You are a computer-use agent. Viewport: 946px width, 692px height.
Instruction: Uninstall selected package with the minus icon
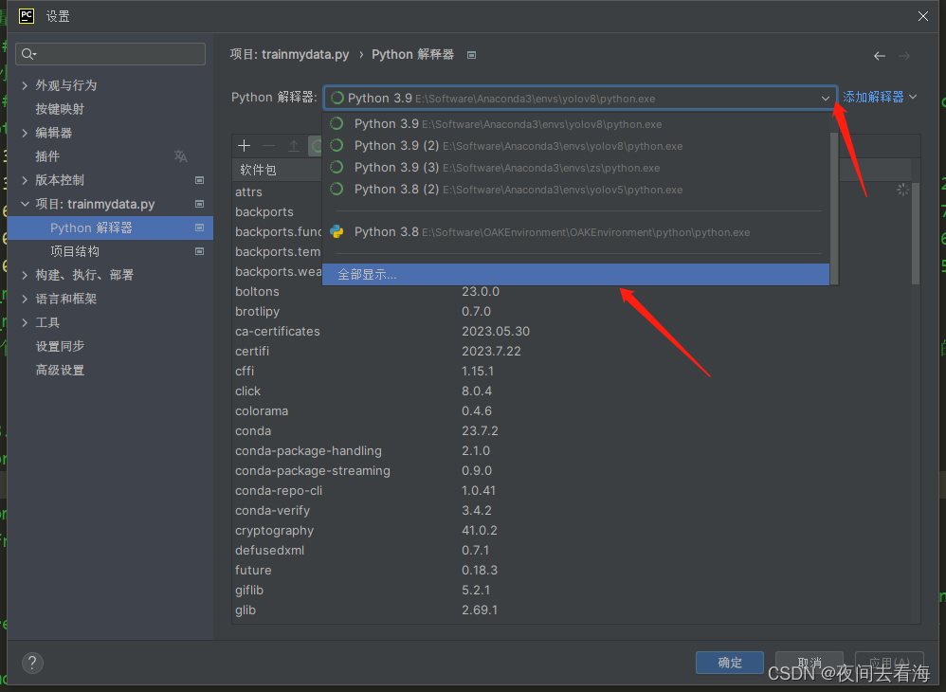268,146
